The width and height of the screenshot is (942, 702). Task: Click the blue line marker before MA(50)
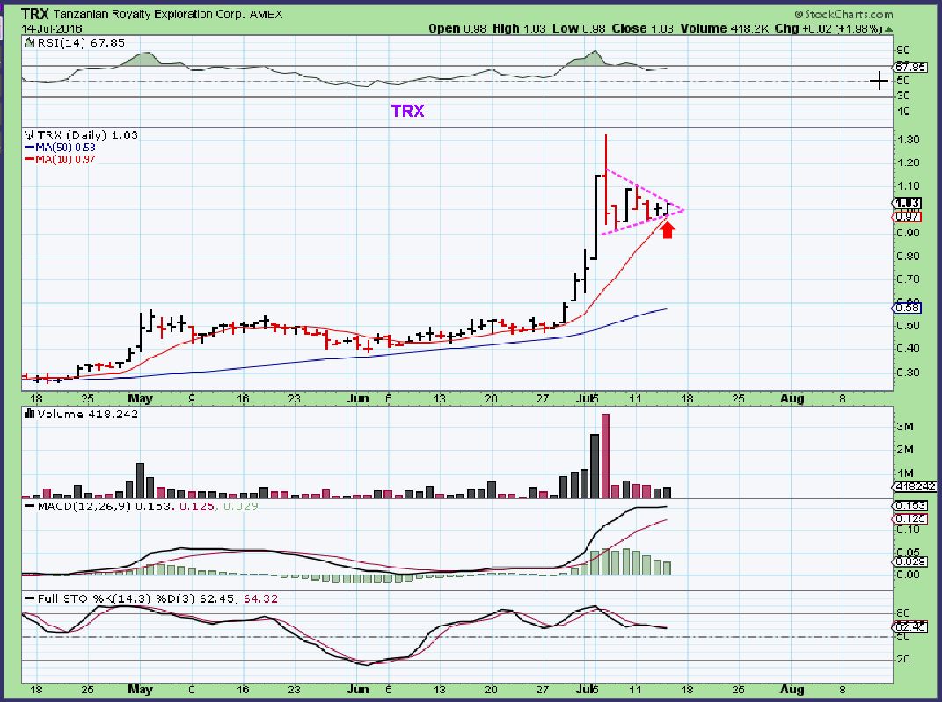click(29, 147)
